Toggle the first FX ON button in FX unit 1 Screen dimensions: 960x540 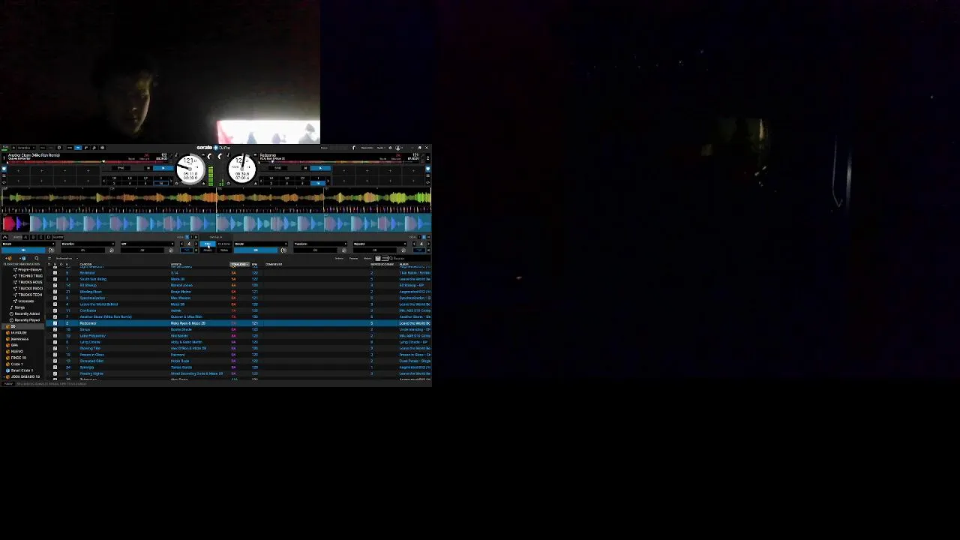pyautogui.click(x=23, y=250)
